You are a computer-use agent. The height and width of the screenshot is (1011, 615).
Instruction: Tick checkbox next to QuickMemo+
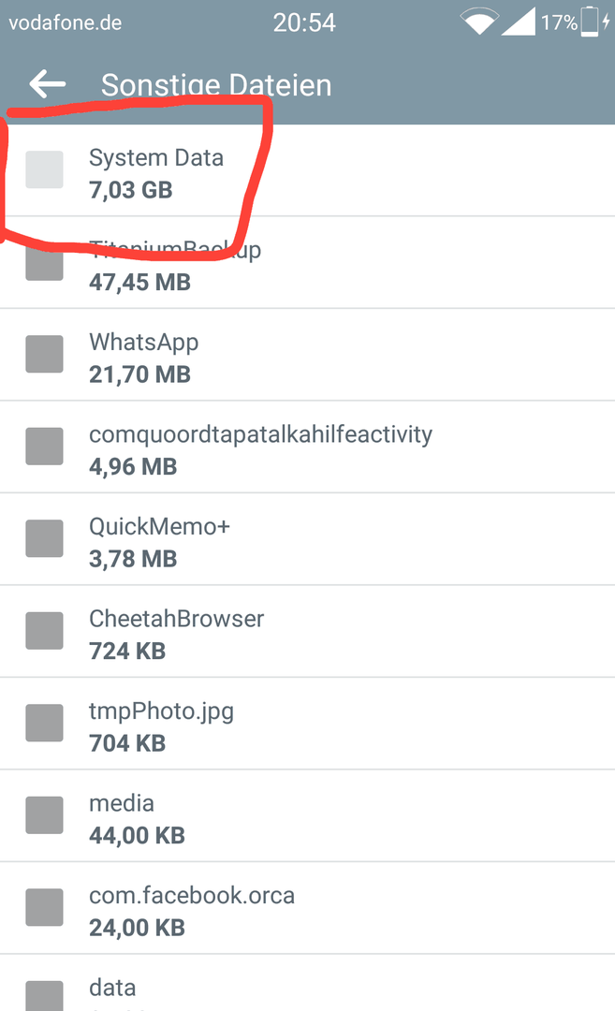tap(45, 538)
